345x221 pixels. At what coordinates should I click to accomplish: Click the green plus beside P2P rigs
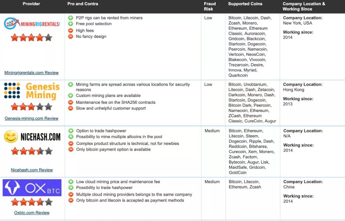[70, 18]
